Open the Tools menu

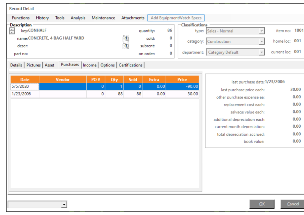pyautogui.click(x=60, y=18)
